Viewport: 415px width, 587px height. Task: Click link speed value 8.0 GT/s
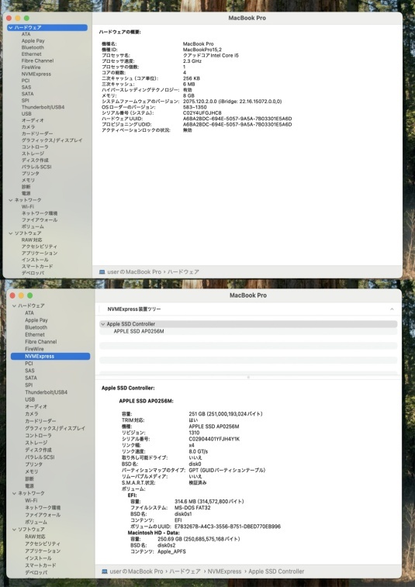(198, 452)
